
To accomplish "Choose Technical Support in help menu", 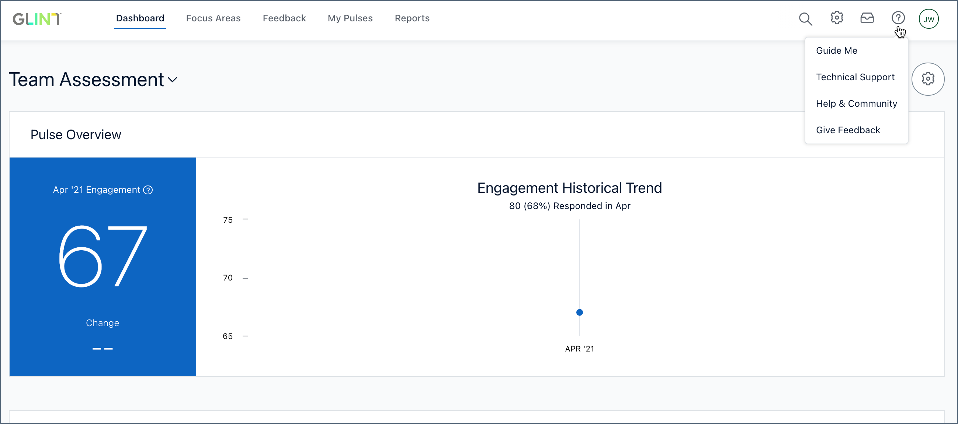I will 856,77.
